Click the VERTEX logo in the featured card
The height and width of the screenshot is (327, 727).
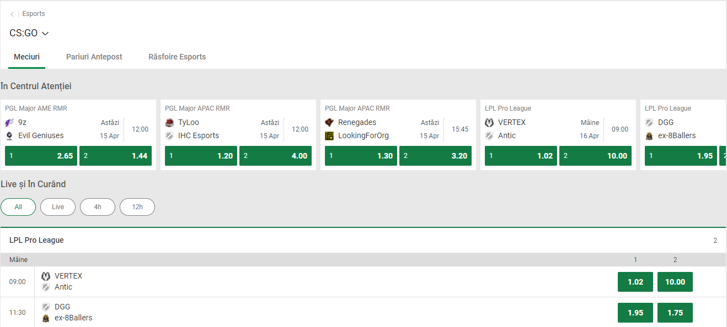coord(489,123)
